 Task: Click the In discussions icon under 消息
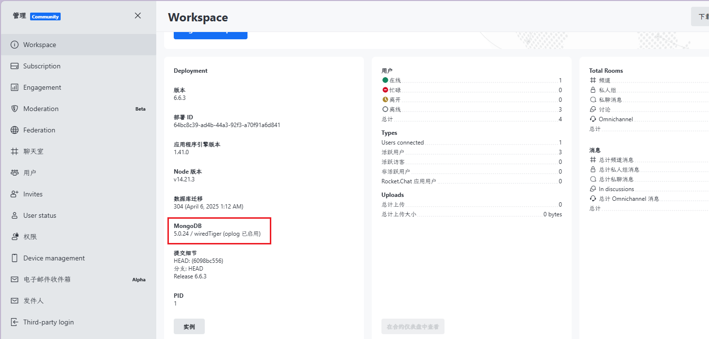pos(593,189)
